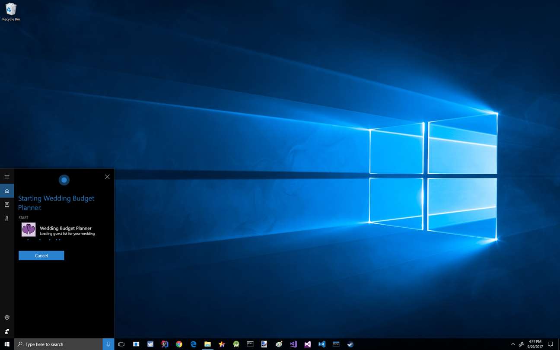Open File Explorer on the taskbar
The height and width of the screenshot is (350, 560).
click(x=207, y=344)
